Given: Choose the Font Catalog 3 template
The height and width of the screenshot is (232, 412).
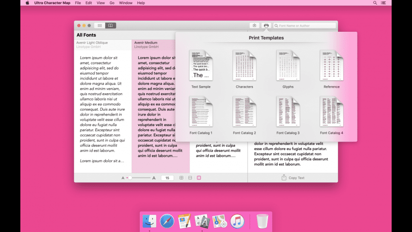Looking at the screenshot, I should pos(288,116).
